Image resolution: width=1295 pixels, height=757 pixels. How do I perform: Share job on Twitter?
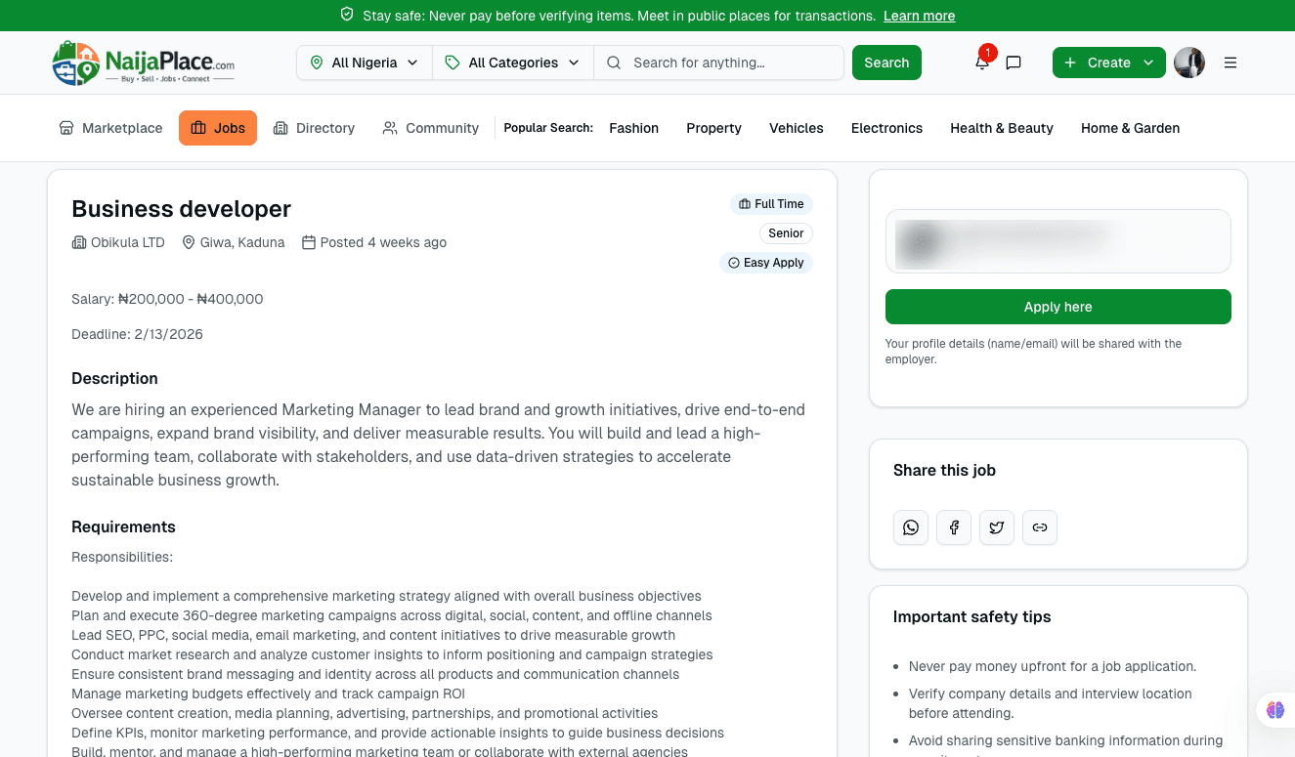(x=997, y=527)
